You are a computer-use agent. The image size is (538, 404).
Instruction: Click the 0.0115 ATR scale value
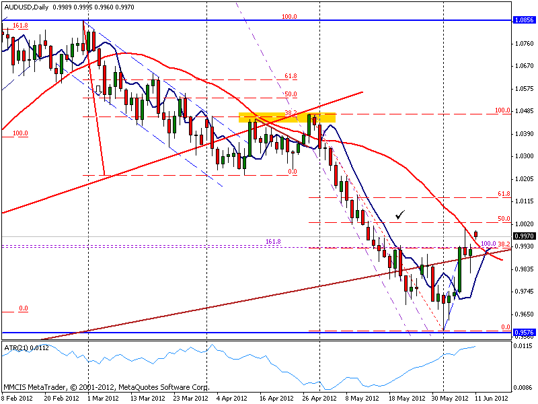pyautogui.click(x=523, y=345)
